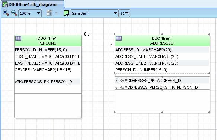Click the 0..1 cardinality label

coord(87,34)
